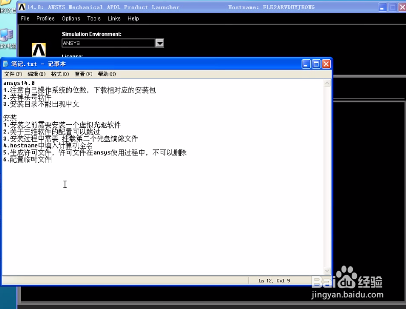This screenshot has height=309, width=406.
Task: Click the ANSYS logo icon in launcher panel
Action: (x=38, y=50)
